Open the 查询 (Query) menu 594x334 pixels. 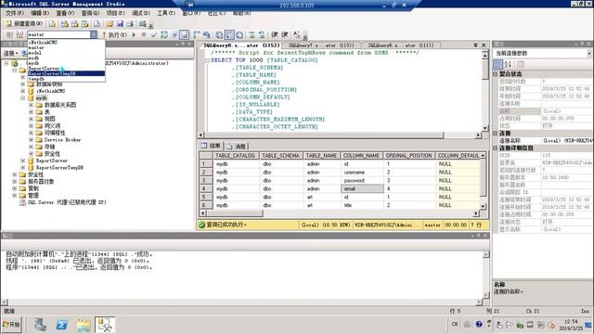90,13
